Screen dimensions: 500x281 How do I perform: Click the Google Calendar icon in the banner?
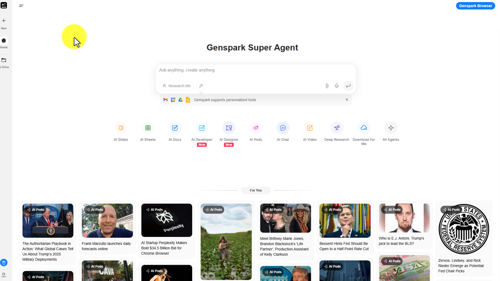click(173, 100)
